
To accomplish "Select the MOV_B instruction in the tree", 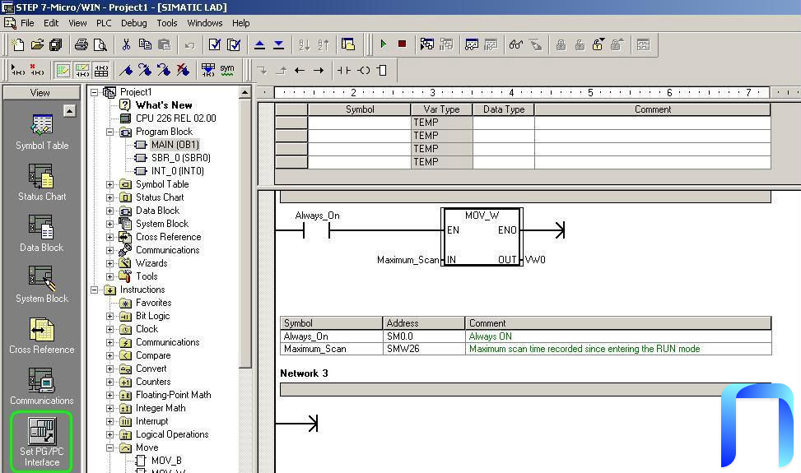I will 166,461.
